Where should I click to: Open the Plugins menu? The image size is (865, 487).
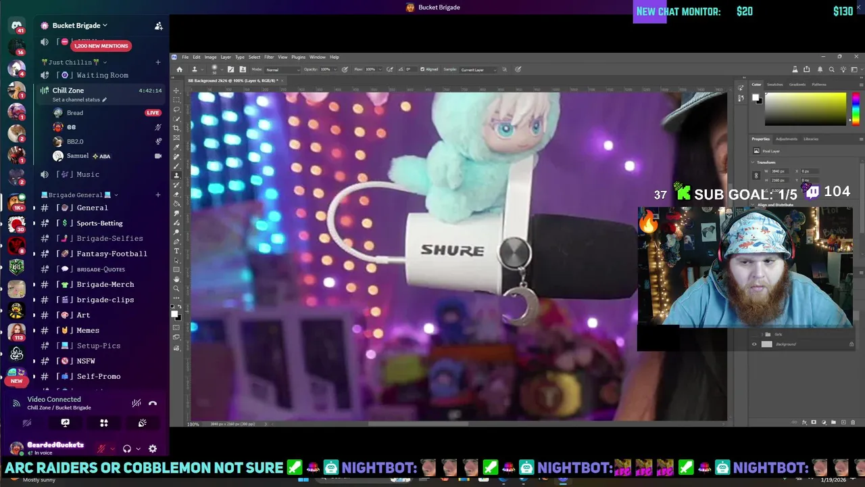(298, 57)
